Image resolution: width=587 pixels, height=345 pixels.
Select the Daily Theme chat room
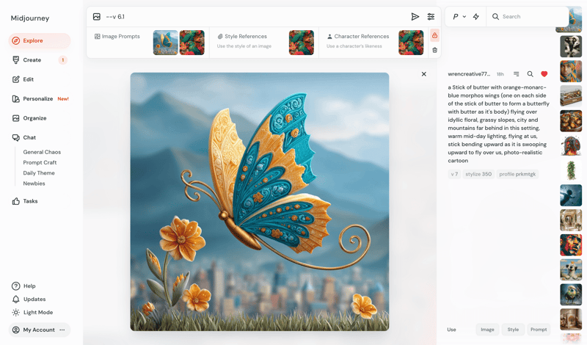tap(39, 173)
